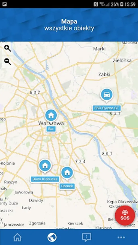
Task: Switch to the globe map tab
Action: pos(52,237)
